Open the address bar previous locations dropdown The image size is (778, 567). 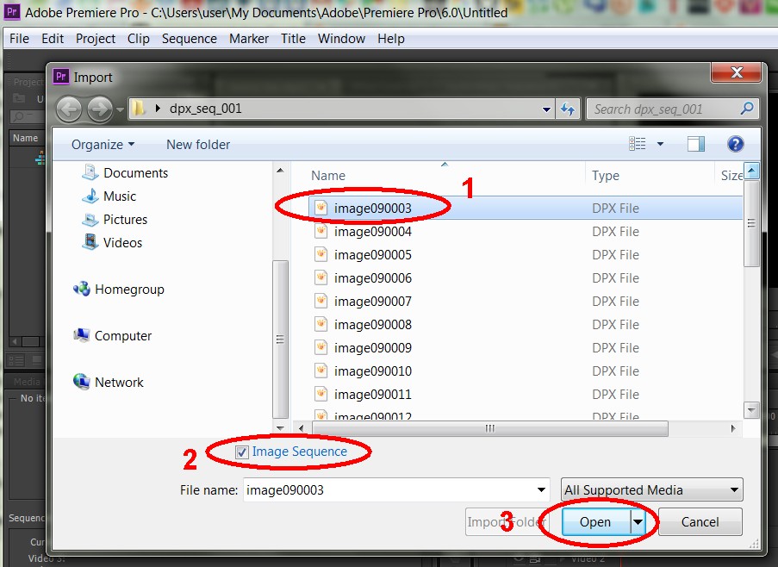pos(546,109)
